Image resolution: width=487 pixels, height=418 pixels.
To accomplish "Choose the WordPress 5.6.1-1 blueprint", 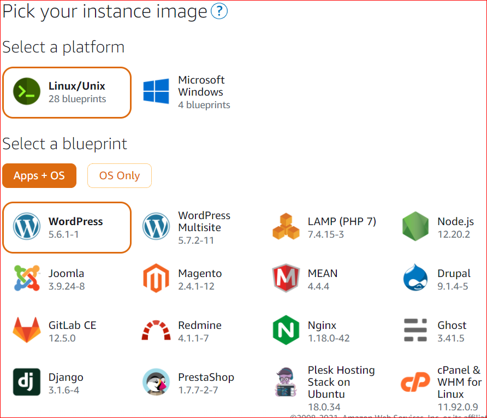I will pyautogui.click(x=67, y=227).
